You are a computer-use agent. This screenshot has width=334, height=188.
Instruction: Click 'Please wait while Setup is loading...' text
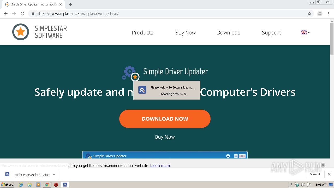[173, 87]
